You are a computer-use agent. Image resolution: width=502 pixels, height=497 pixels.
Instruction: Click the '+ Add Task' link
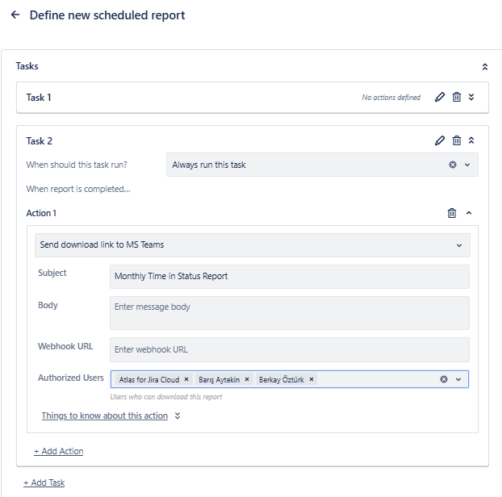coord(44,482)
